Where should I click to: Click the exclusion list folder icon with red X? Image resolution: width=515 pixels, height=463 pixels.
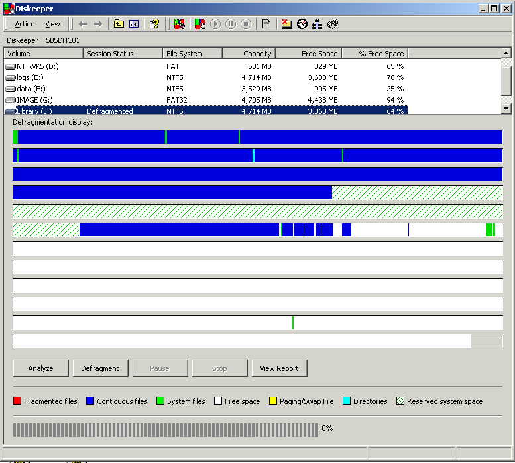[x=286, y=24]
